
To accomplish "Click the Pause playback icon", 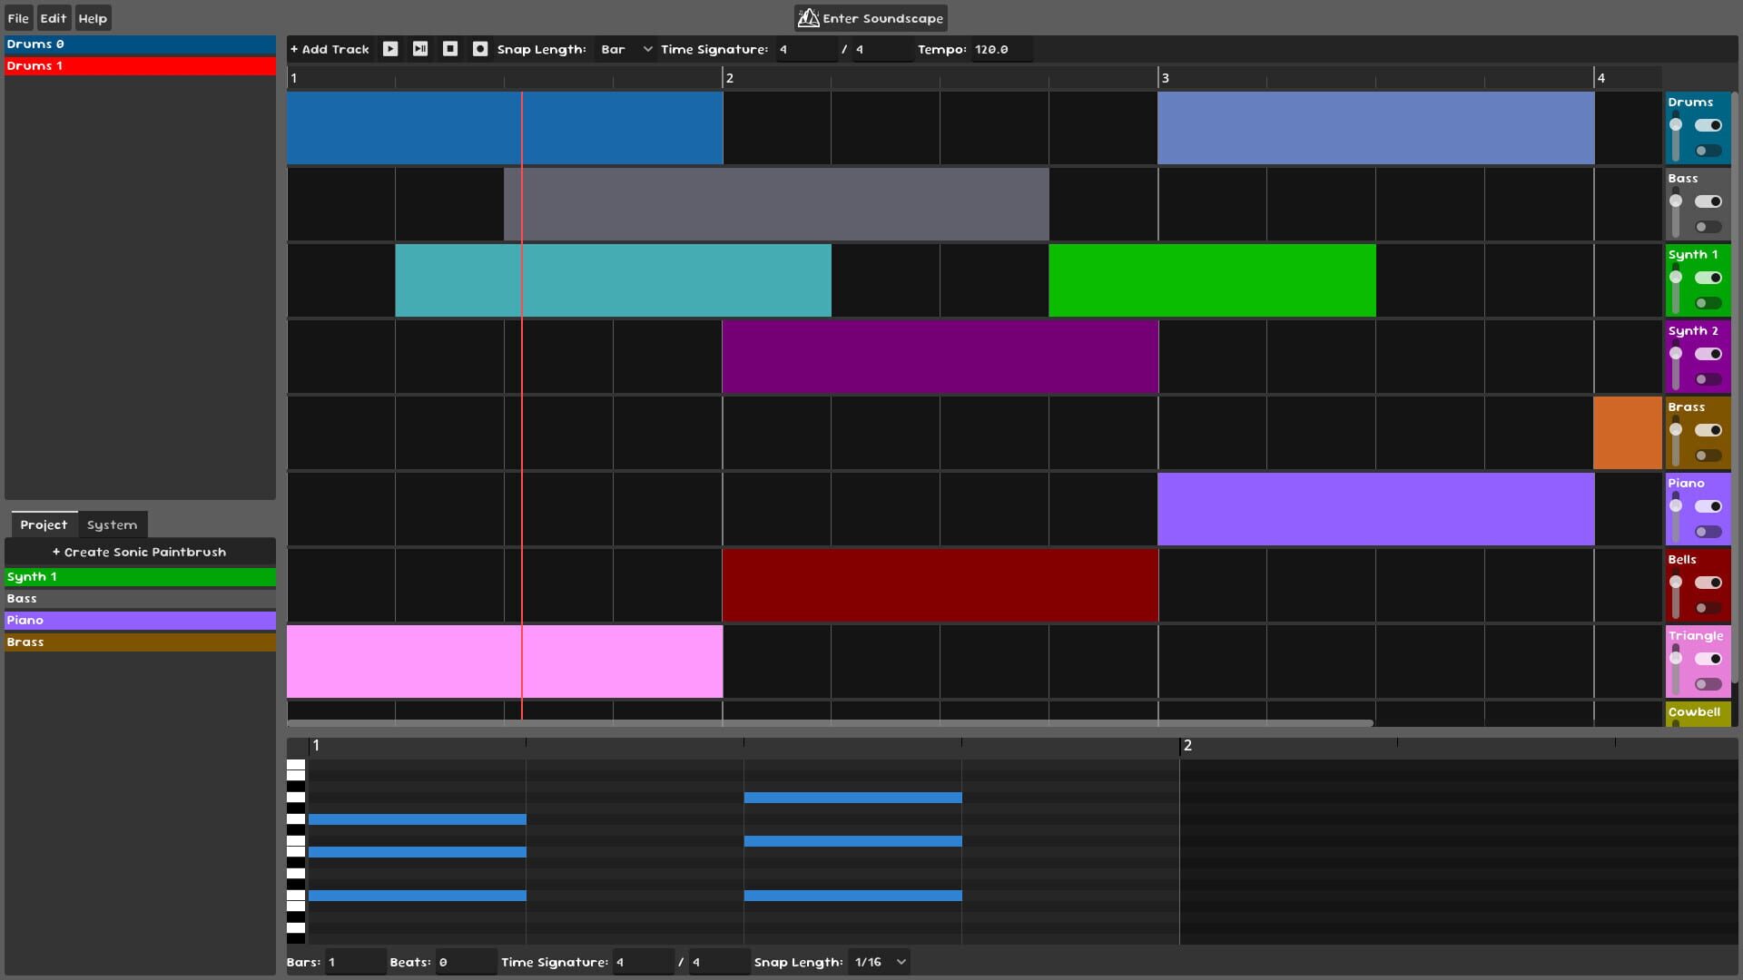I will (x=420, y=49).
